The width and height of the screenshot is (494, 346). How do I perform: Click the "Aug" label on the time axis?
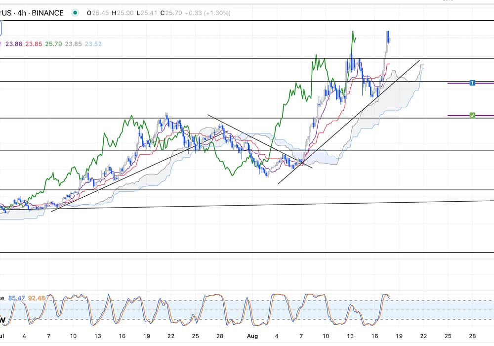[252, 336]
